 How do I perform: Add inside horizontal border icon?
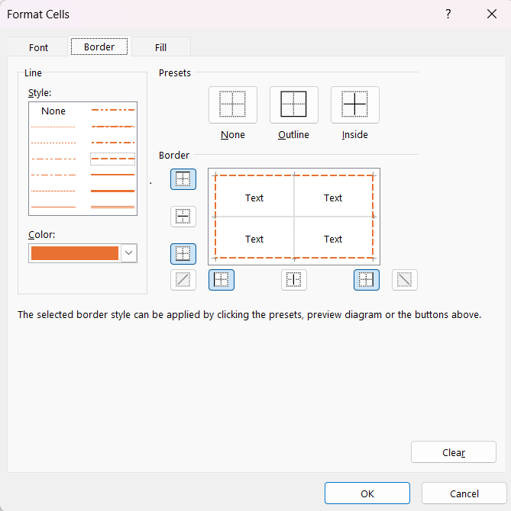click(183, 217)
